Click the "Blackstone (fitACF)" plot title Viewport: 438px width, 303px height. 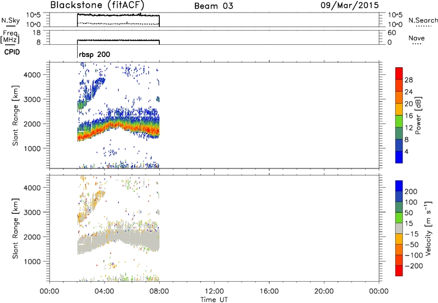pos(97,5)
